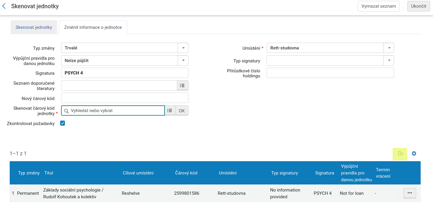This screenshot has height=208, width=433.
Task: Open table settings gear icon
Action: coord(414,154)
